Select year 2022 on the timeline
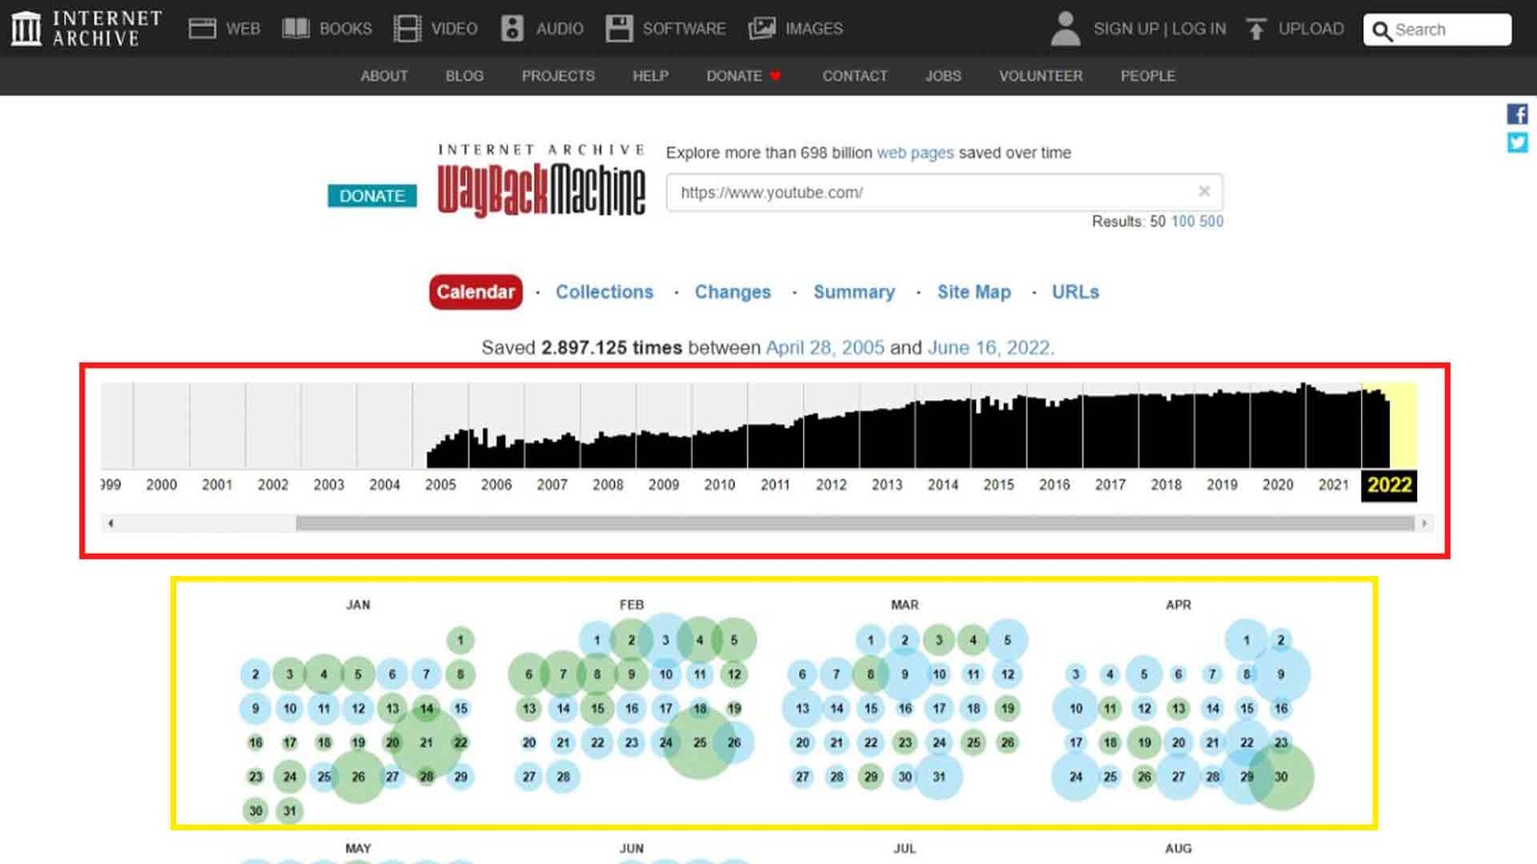The image size is (1537, 864). coord(1389,485)
